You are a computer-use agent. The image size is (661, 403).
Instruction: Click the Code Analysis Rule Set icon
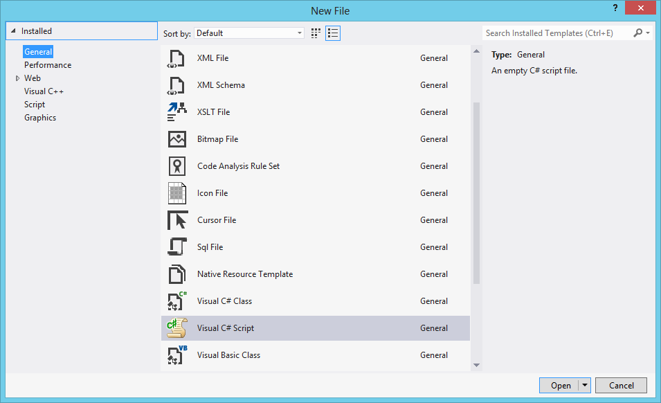point(177,166)
